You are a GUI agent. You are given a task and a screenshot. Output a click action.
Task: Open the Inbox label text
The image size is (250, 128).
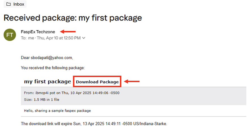19,4
